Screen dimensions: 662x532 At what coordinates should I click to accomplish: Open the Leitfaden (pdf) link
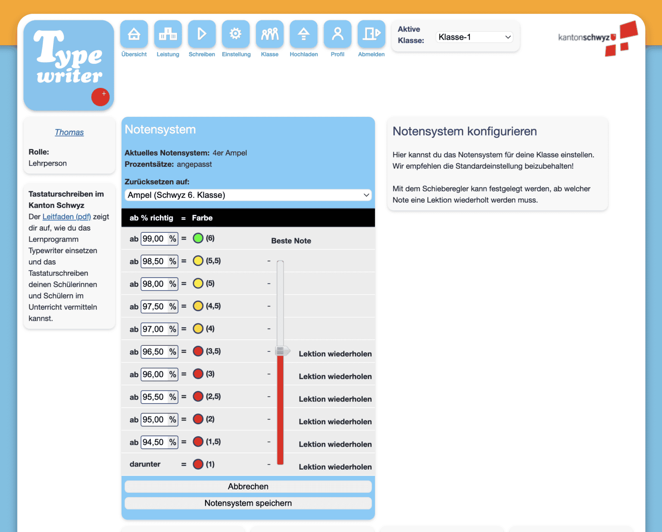point(67,216)
